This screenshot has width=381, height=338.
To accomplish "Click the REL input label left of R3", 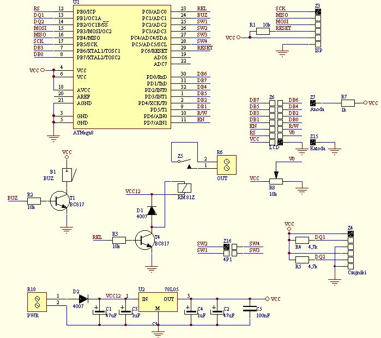I will pyautogui.click(x=98, y=237).
